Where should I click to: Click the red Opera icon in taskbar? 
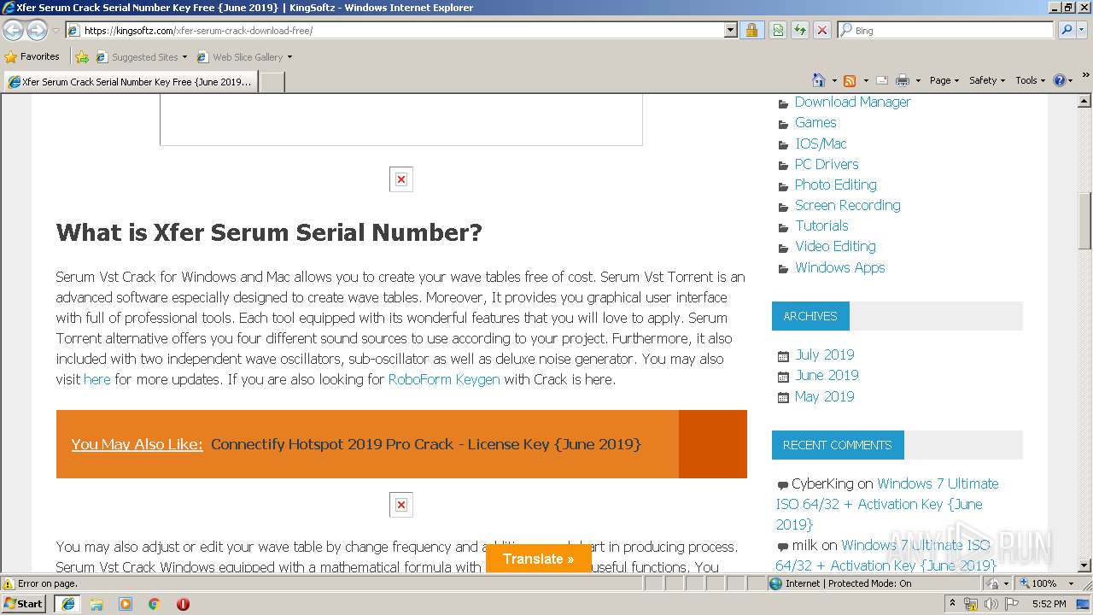183,604
